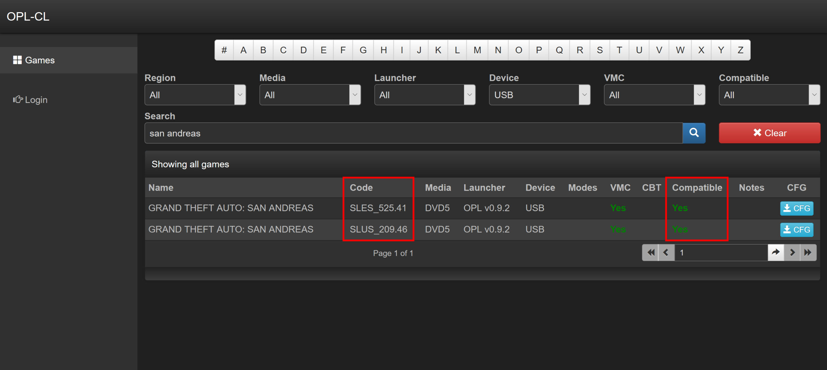Click the page number input box

click(x=721, y=253)
